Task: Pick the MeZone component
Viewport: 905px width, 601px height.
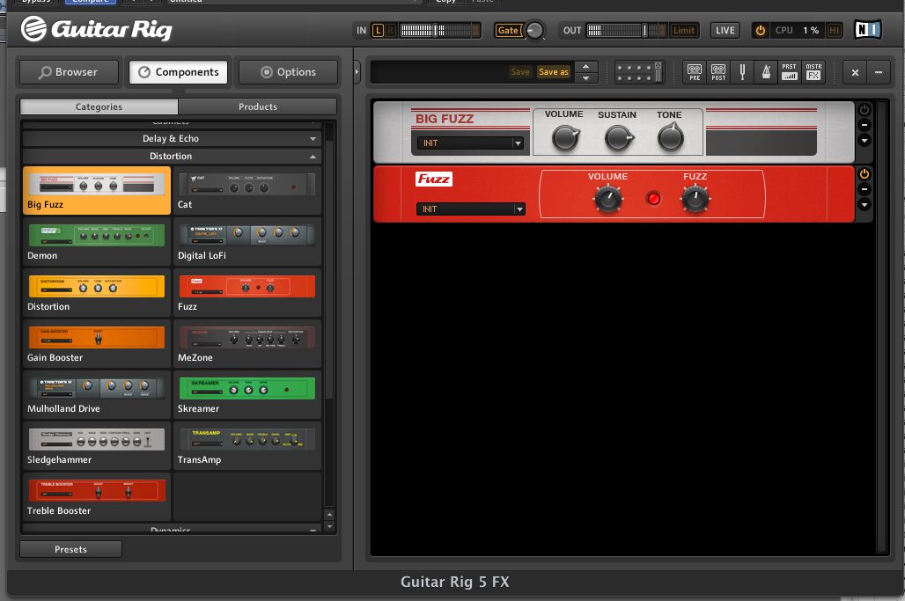Action: pos(247,344)
